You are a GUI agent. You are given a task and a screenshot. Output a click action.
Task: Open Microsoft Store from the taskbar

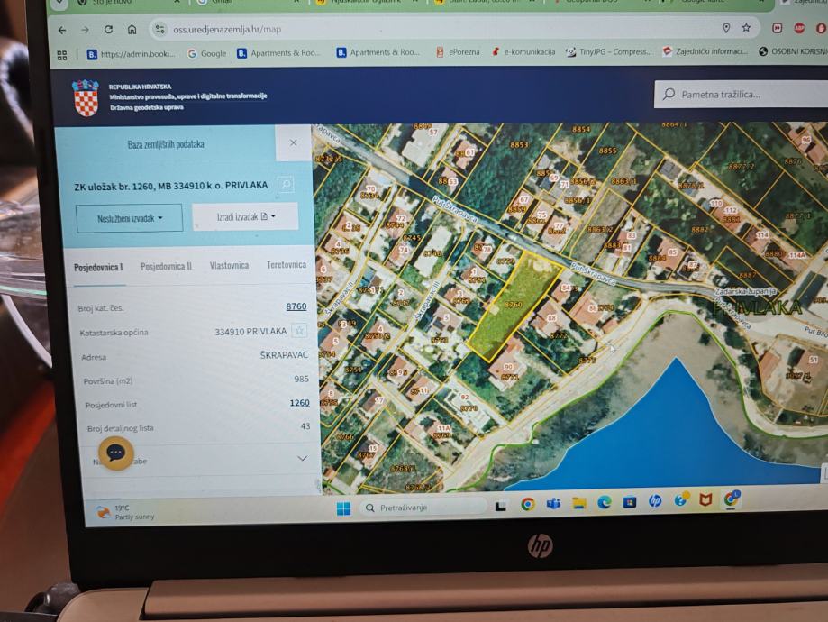click(x=630, y=501)
